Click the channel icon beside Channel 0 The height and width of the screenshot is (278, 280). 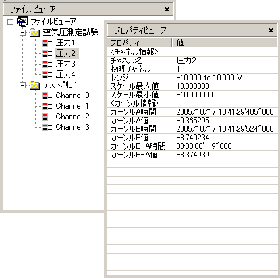click(x=47, y=96)
